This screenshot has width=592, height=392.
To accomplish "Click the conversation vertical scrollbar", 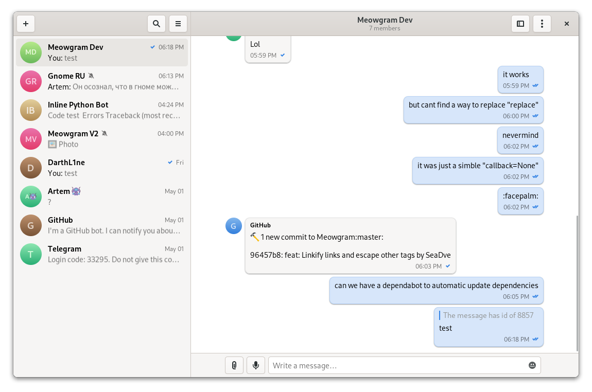I will [x=577, y=283].
